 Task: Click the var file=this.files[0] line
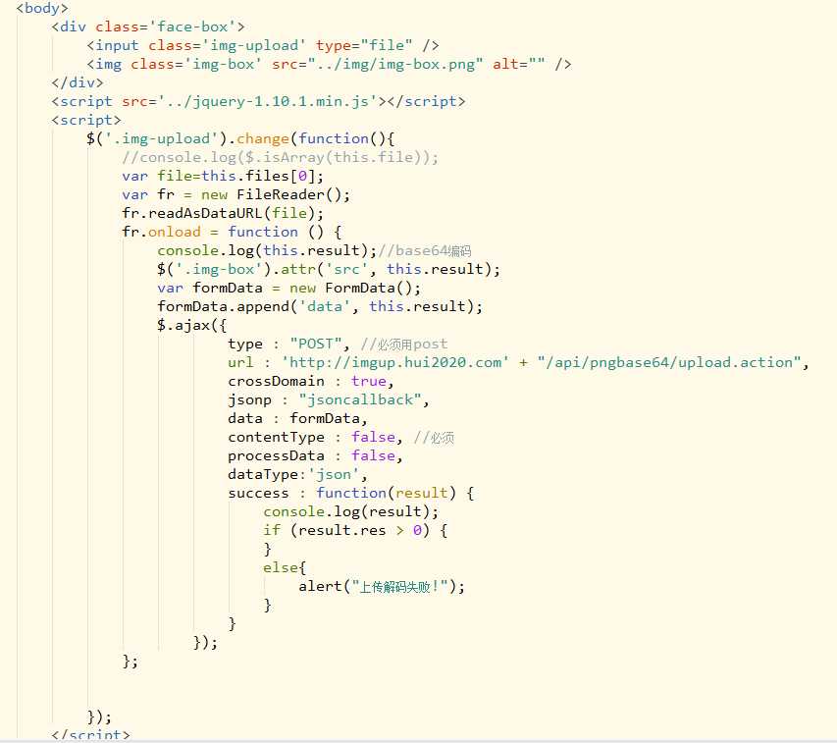[223, 176]
